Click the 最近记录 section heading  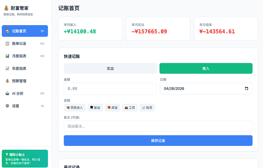point(72,166)
